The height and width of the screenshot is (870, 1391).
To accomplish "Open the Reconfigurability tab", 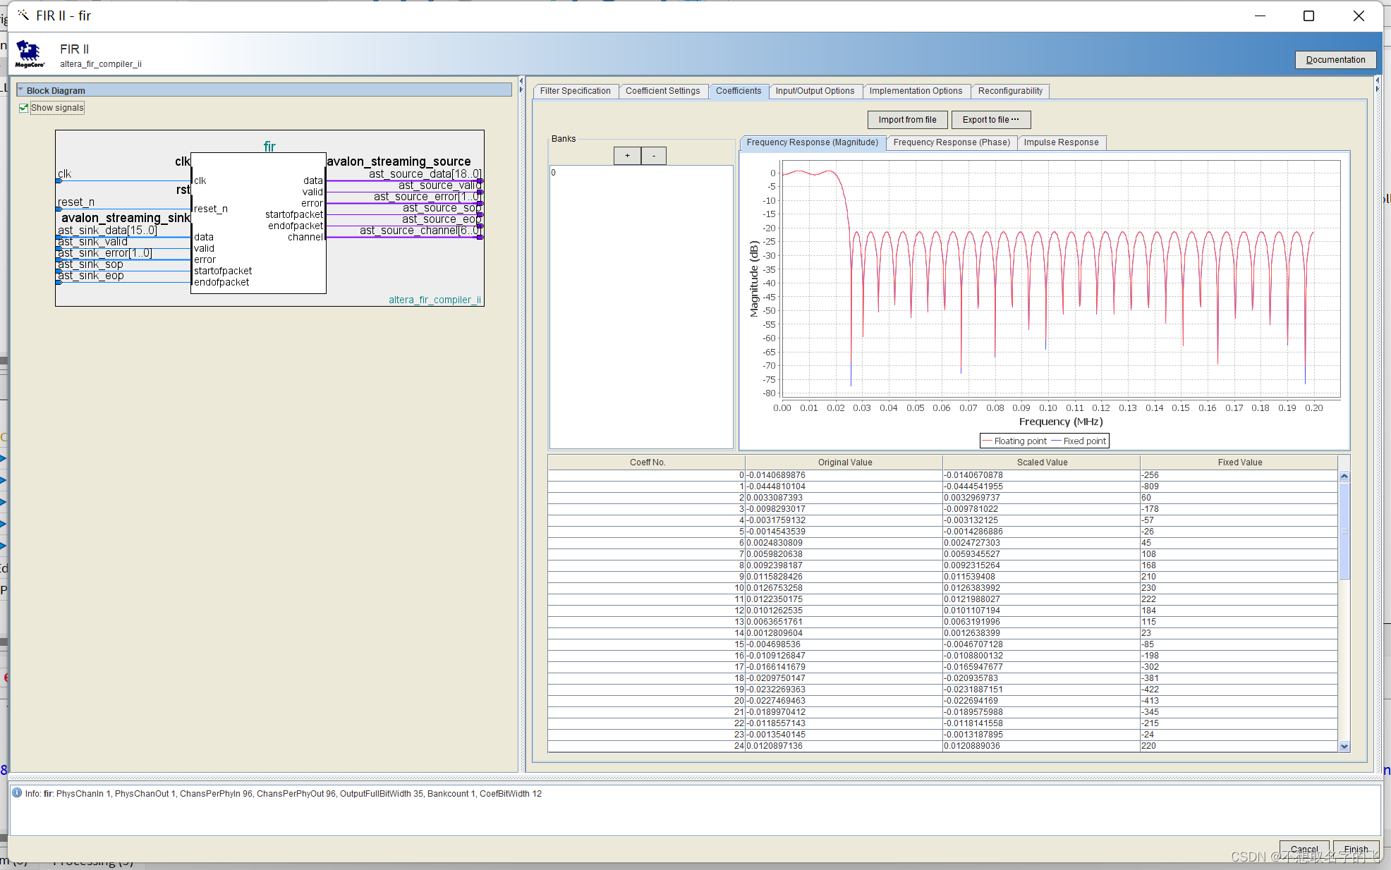I will (1010, 91).
